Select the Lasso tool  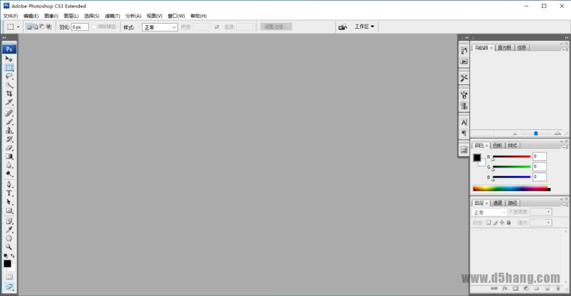[x=9, y=76]
